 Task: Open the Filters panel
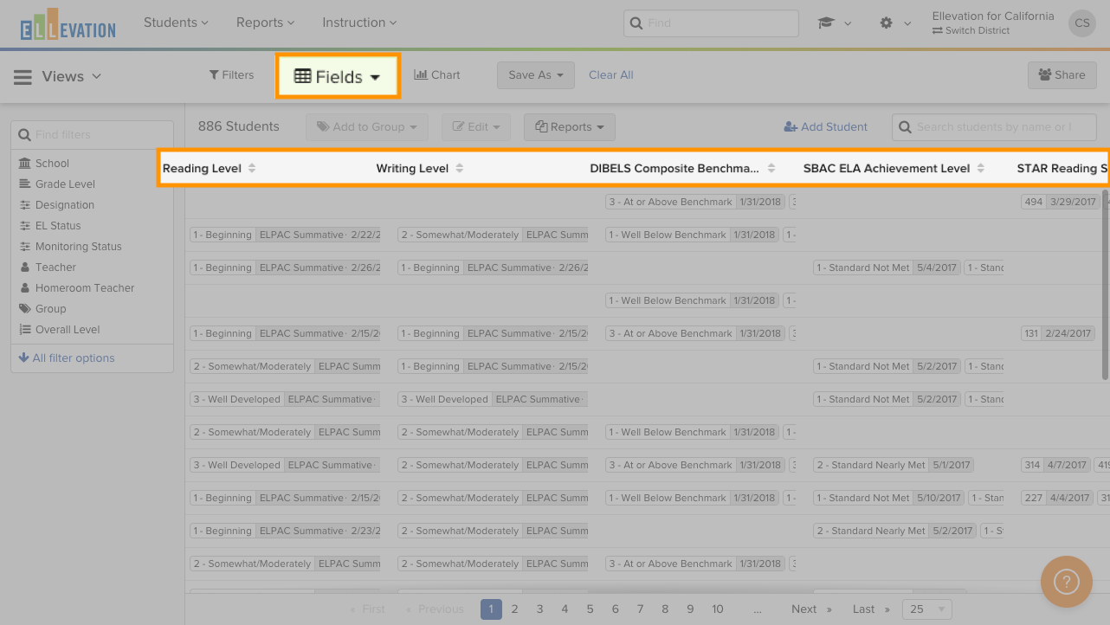tap(231, 75)
